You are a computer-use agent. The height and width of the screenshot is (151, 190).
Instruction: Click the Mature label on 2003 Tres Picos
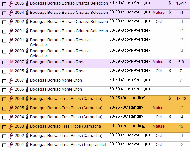tap(159, 126)
